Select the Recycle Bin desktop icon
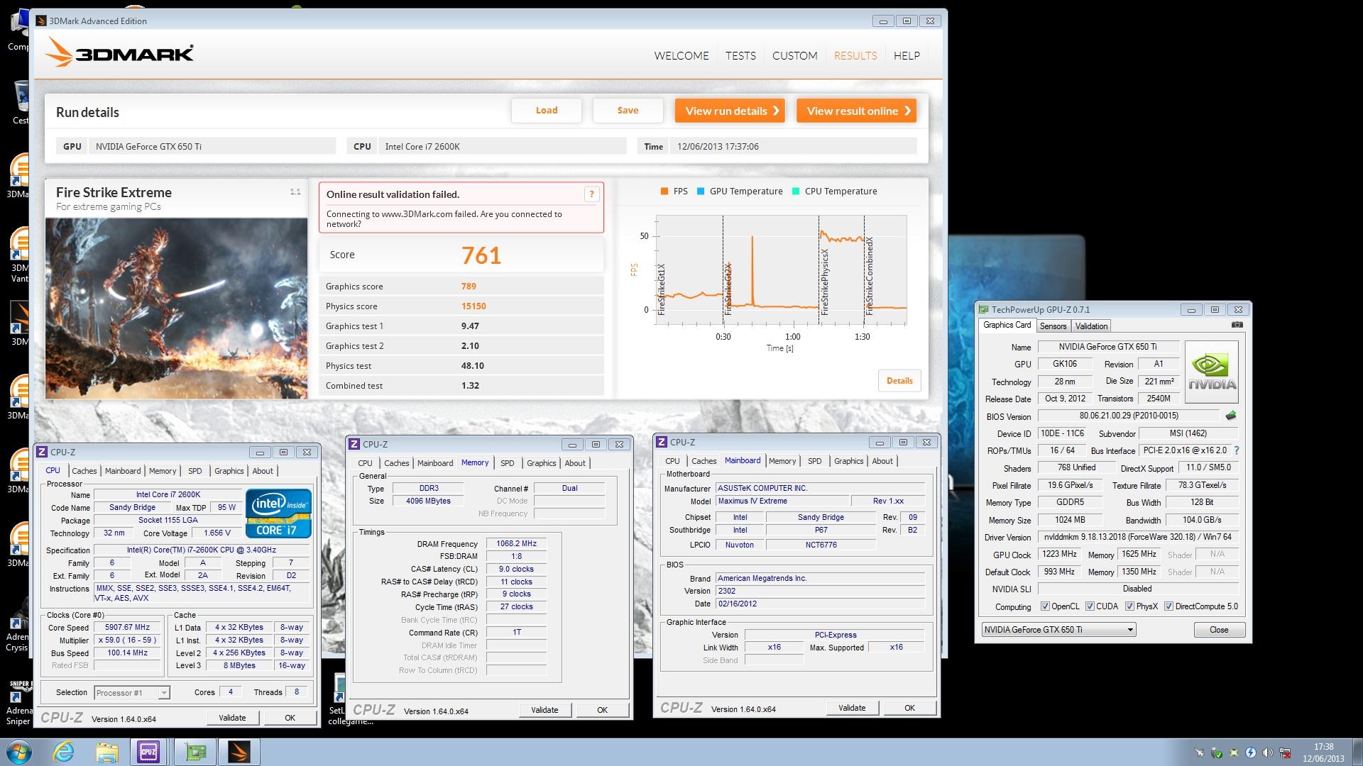The image size is (1363, 766). 20,101
